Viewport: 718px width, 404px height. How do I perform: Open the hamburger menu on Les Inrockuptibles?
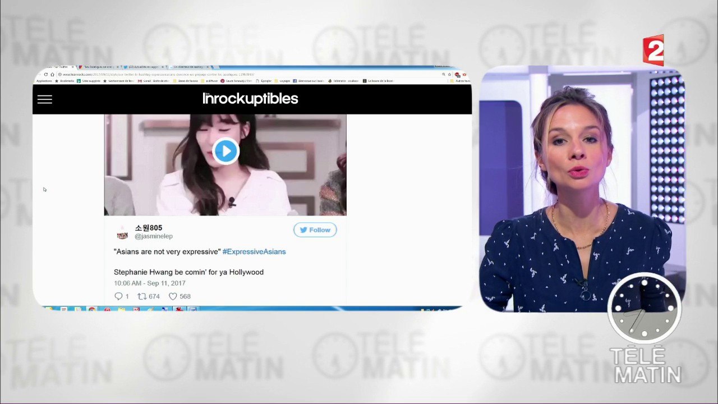[x=45, y=99]
